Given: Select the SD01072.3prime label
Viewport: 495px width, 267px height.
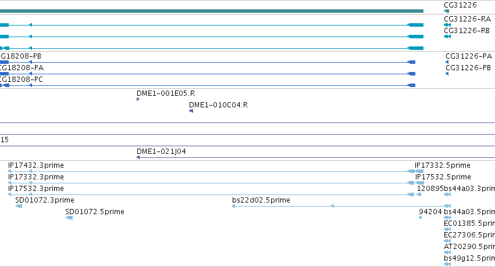Looking at the screenshot, I should point(45,200).
